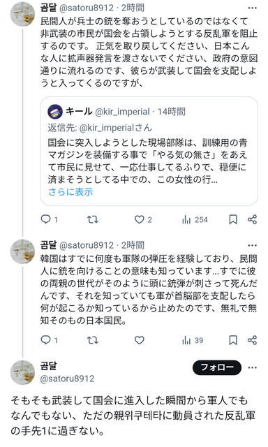
Task: Repost the second tweet about 韓国
Action: pyautogui.click(x=92, y=340)
